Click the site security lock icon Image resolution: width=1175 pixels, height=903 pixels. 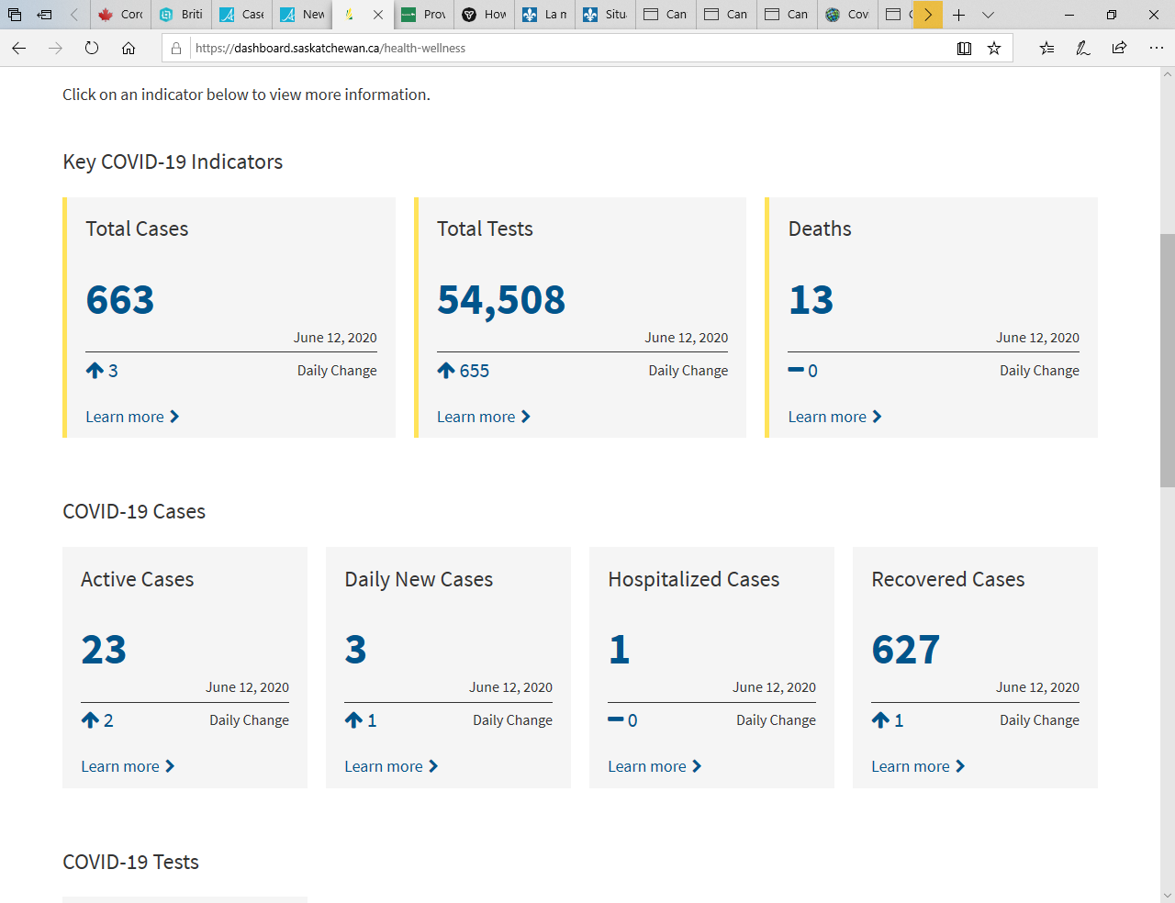[x=176, y=49]
